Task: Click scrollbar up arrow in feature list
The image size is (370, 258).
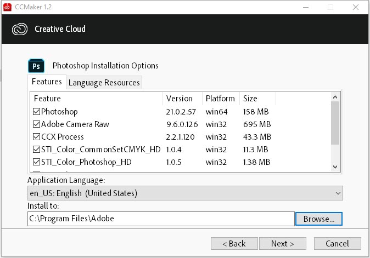Action: point(335,97)
